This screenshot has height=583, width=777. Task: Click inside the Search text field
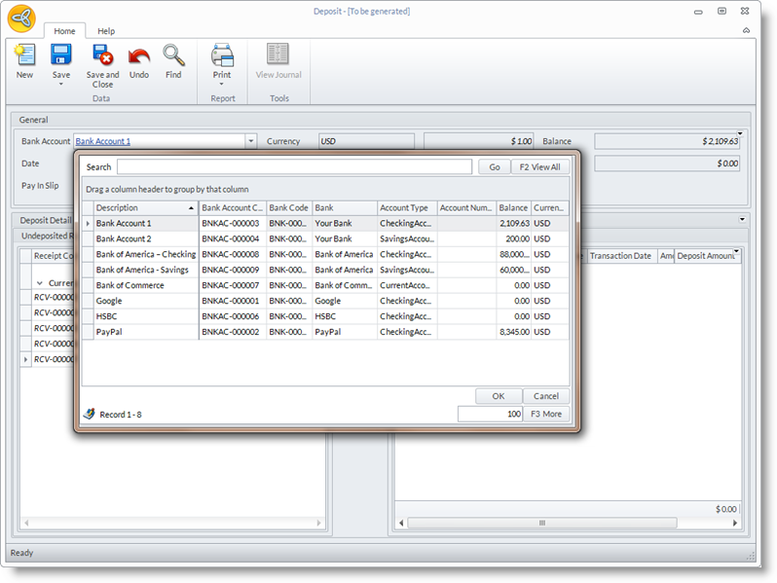click(294, 167)
